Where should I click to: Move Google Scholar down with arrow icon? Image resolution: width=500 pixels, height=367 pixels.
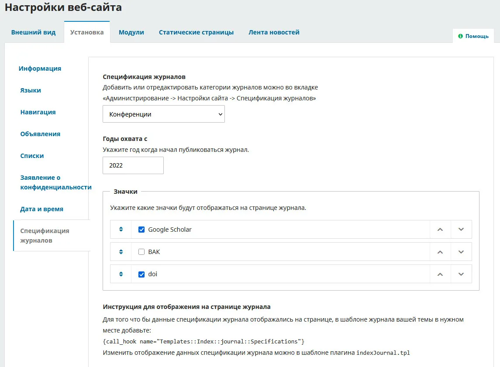coord(461,230)
